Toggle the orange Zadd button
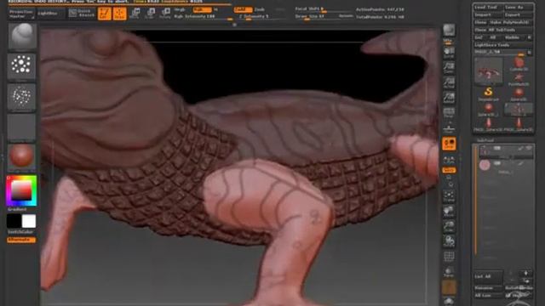Image resolution: width=545 pixels, height=306 pixels. click(x=243, y=9)
